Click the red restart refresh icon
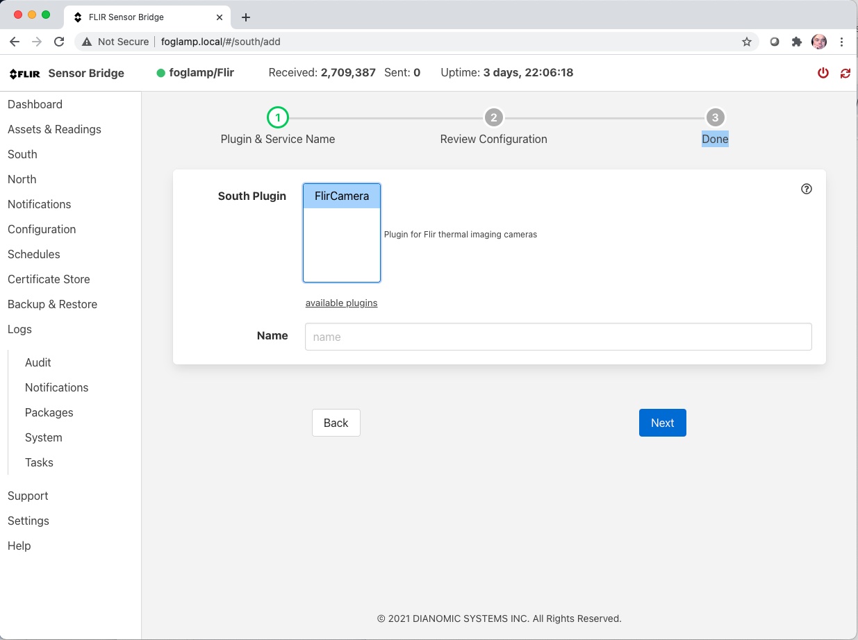Viewport: 858px width, 640px height. (845, 73)
